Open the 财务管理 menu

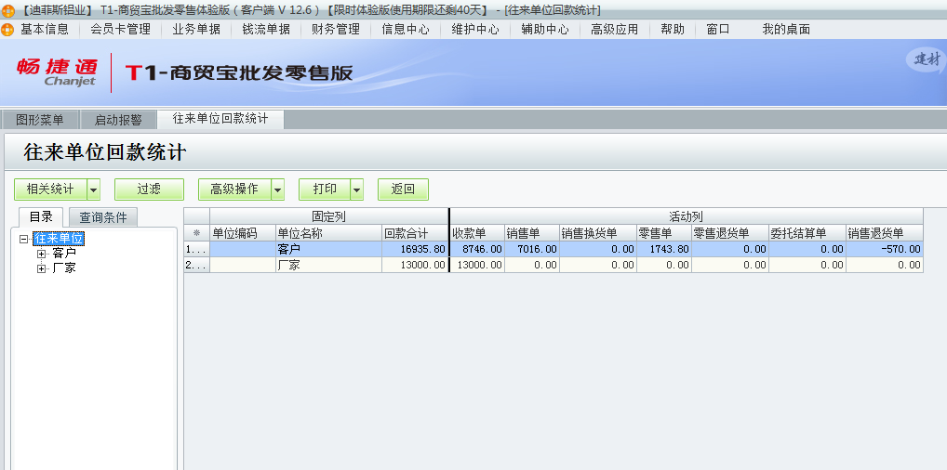[336, 29]
